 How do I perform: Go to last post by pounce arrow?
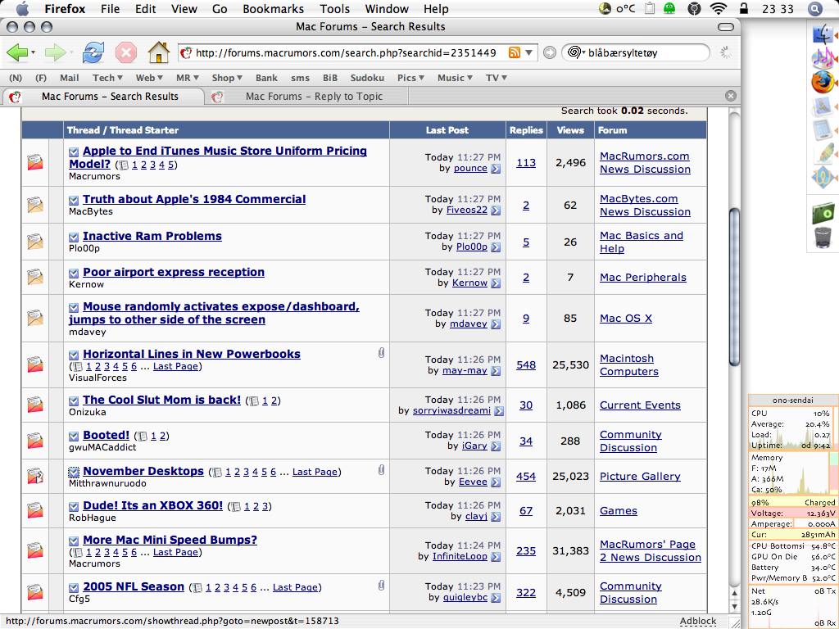[496, 169]
